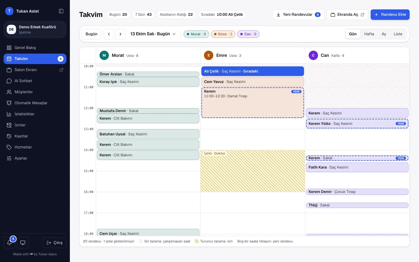This screenshot has height=262, width=419.
Task: Select Demo Erkek Kuaförü business card
Action: 35,29
